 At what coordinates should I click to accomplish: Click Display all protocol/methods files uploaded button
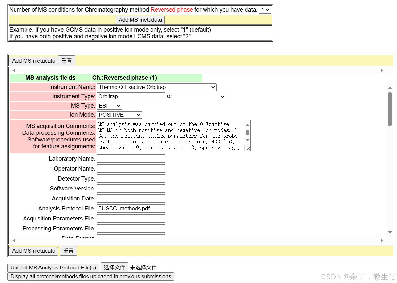point(91,276)
